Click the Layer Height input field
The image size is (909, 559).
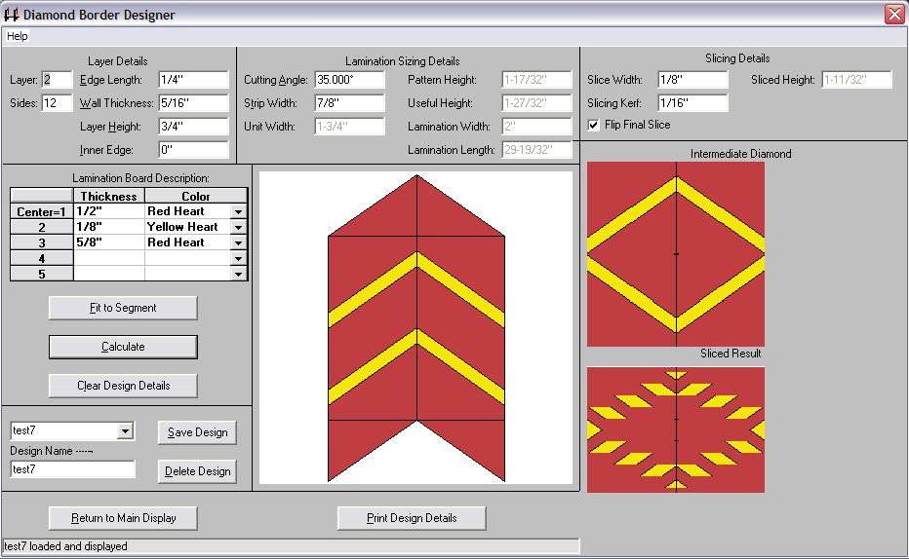194,127
